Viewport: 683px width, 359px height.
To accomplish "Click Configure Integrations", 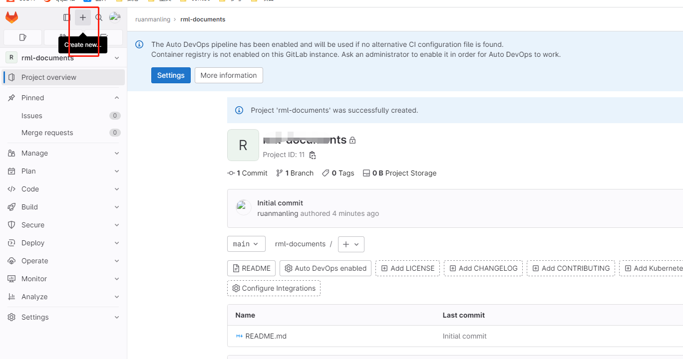I will [274, 288].
